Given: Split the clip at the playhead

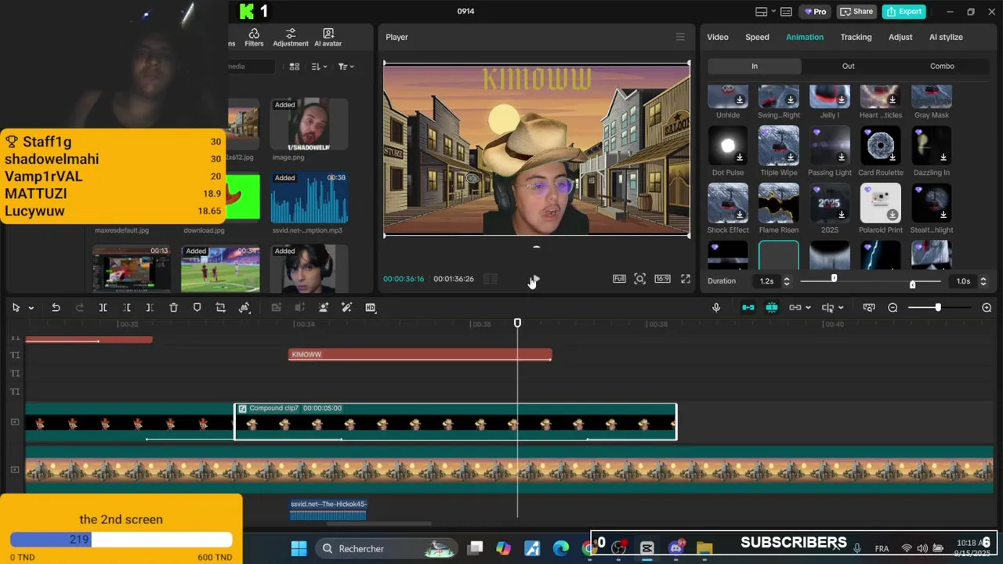Looking at the screenshot, I should pyautogui.click(x=103, y=308).
